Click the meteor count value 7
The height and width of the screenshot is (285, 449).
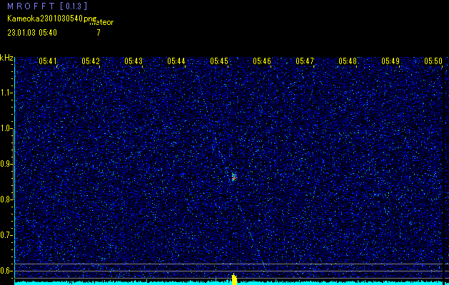pyautogui.click(x=99, y=33)
